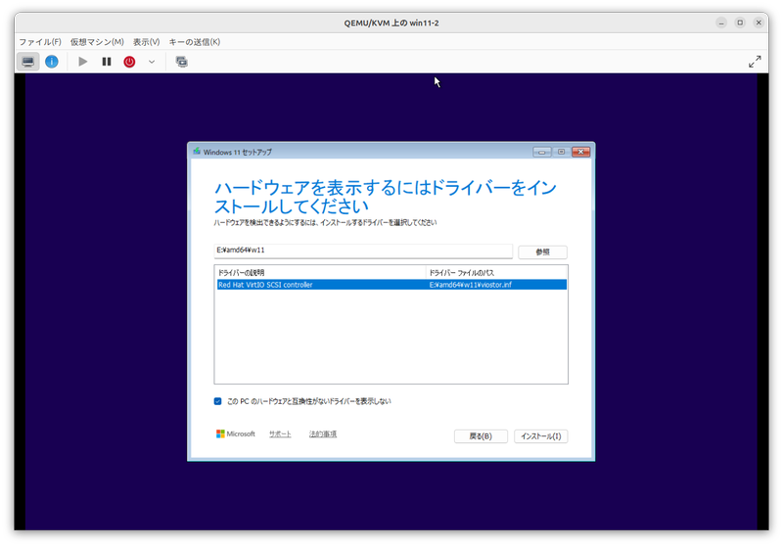This screenshot has width=783, height=546.
Task: Show the graphical console view
Action: [x=28, y=62]
